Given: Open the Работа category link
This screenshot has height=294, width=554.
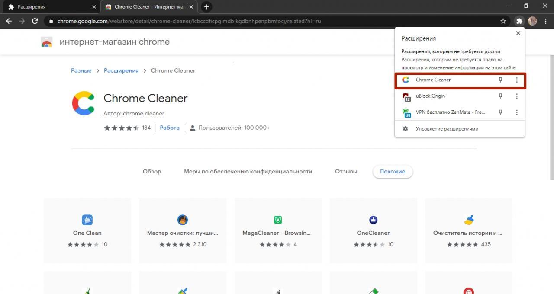Looking at the screenshot, I should [x=170, y=128].
